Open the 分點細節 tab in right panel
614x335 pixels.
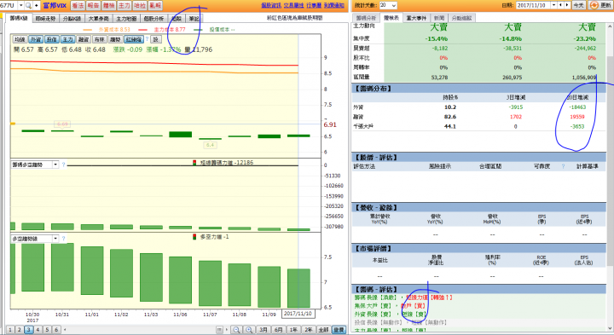461,18
